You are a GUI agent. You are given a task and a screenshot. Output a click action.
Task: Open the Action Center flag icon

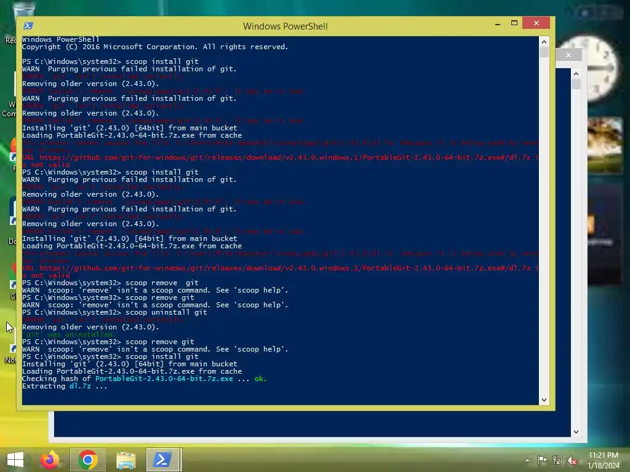(x=542, y=460)
